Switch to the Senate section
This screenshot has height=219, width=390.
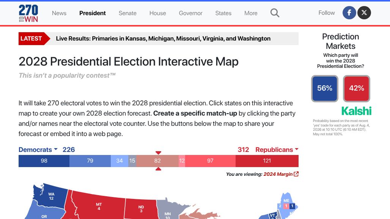coord(127,13)
